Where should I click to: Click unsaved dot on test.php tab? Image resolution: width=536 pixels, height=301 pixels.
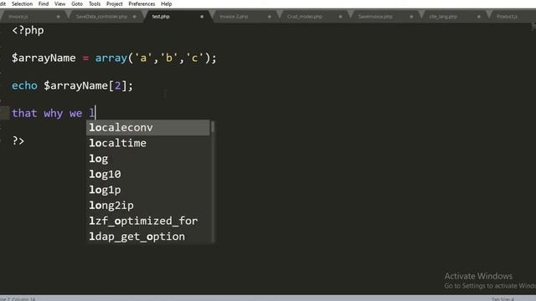(x=202, y=17)
